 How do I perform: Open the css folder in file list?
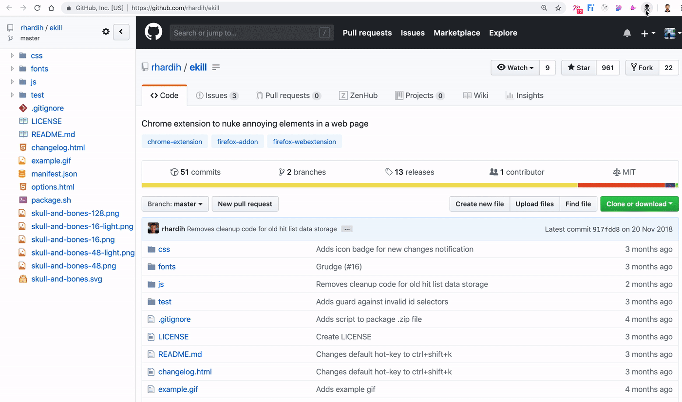coord(164,249)
